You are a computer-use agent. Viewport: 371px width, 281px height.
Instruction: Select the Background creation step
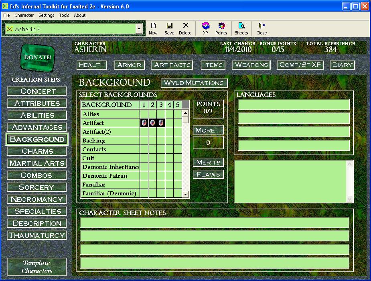point(37,139)
